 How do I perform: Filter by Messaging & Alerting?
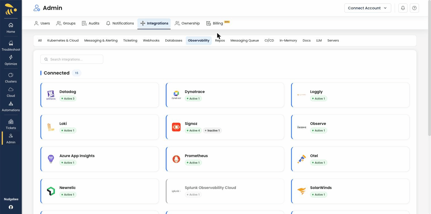[101, 40]
